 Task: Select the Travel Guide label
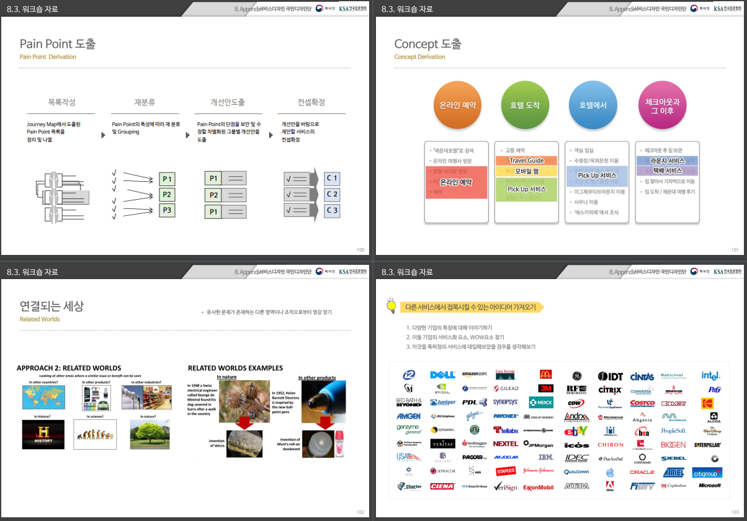click(527, 161)
